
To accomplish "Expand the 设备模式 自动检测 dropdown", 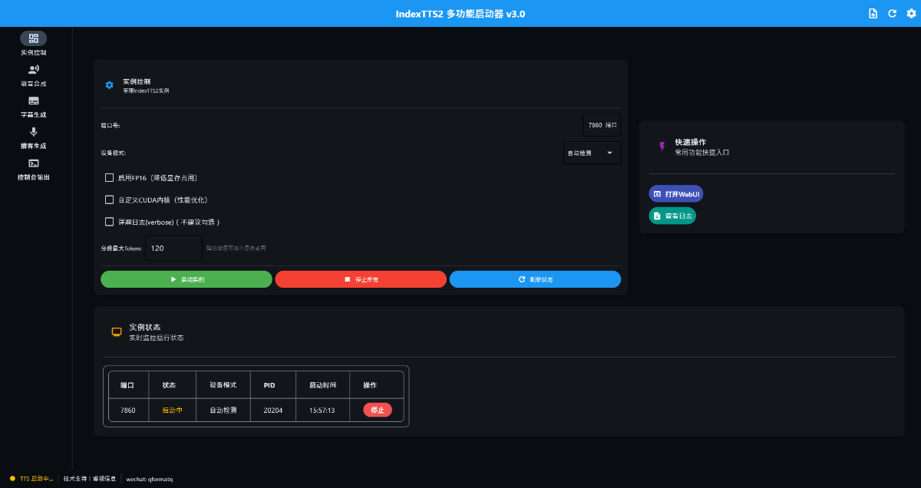I will tap(592, 153).
